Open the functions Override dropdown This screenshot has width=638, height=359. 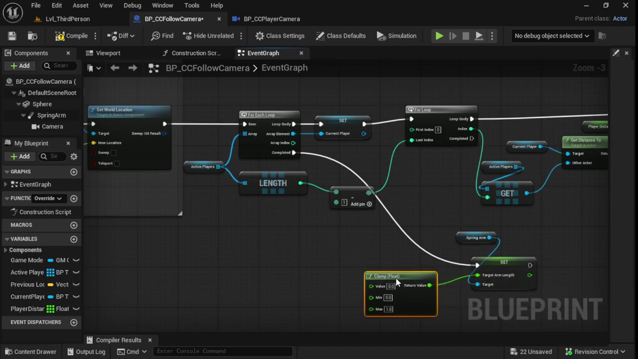(48, 198)
